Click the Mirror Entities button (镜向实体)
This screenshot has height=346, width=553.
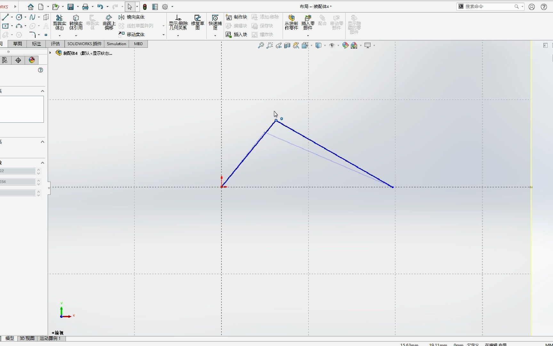pyautogui.click(x=132, y=17)
